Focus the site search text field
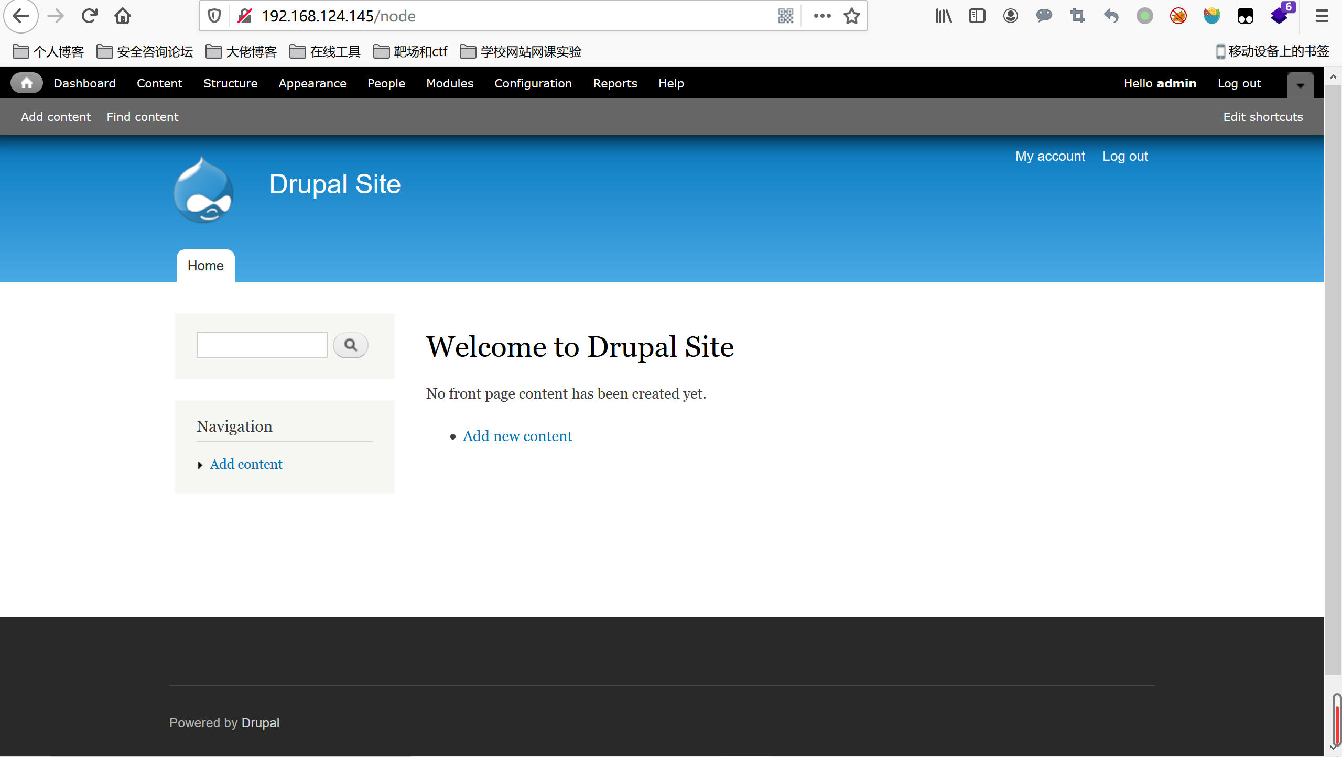The height and width of the screenshot is (757, 1342). click(262, 345)
